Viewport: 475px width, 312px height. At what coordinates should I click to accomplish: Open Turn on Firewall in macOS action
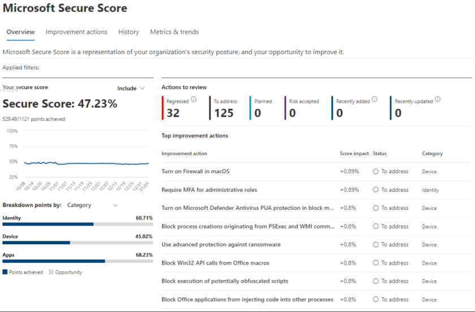point(195,172)
